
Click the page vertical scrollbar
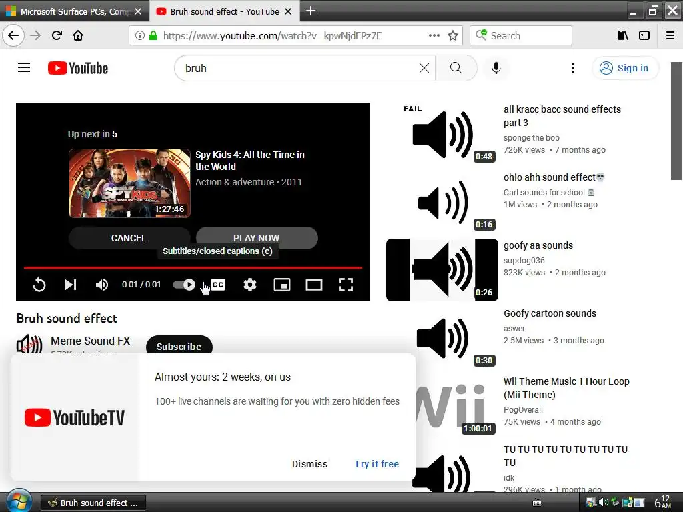(676, 121)
